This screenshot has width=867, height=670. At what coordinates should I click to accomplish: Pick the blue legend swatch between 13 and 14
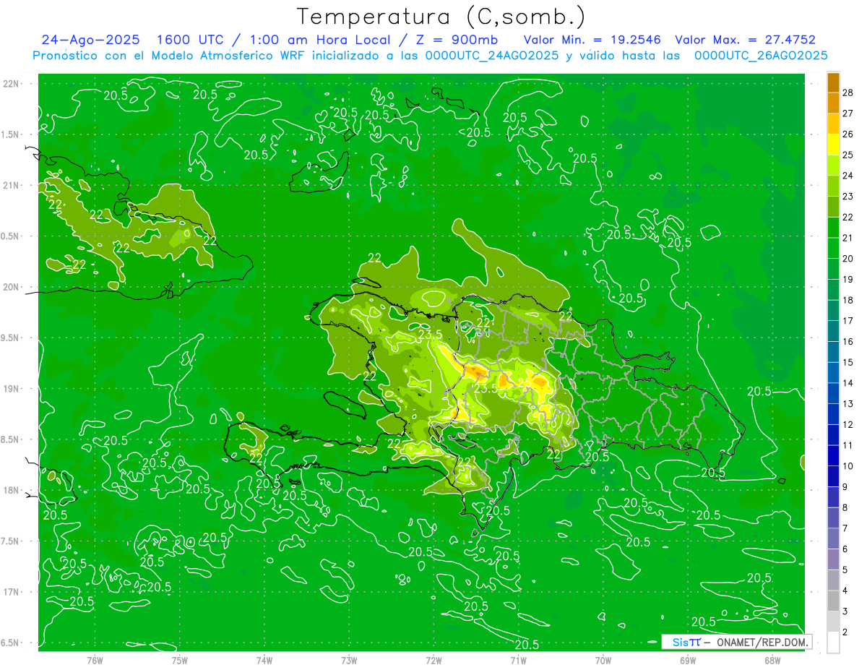[833, 394]
